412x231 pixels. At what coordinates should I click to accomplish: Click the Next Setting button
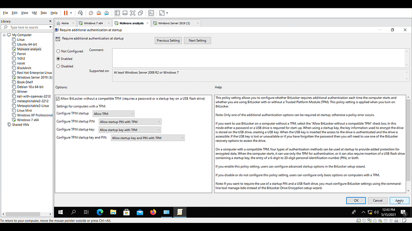(197, 41)
